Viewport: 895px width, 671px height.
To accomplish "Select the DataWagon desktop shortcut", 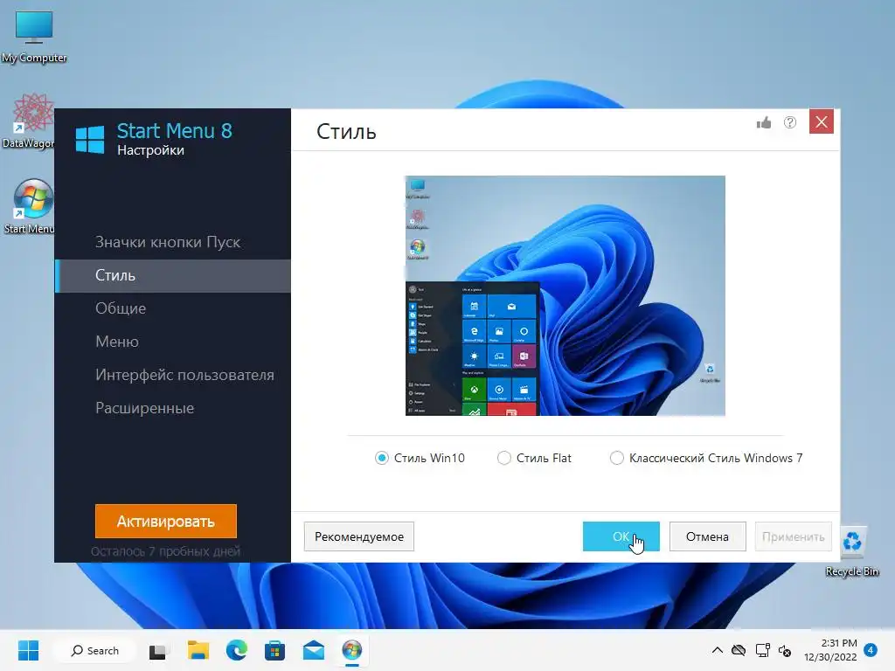I will (x=32, y=121).
